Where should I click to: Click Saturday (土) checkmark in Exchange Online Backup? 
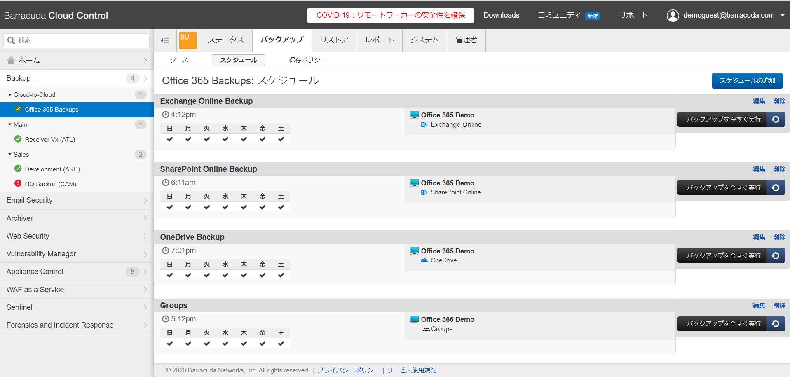tap(281, 139)
